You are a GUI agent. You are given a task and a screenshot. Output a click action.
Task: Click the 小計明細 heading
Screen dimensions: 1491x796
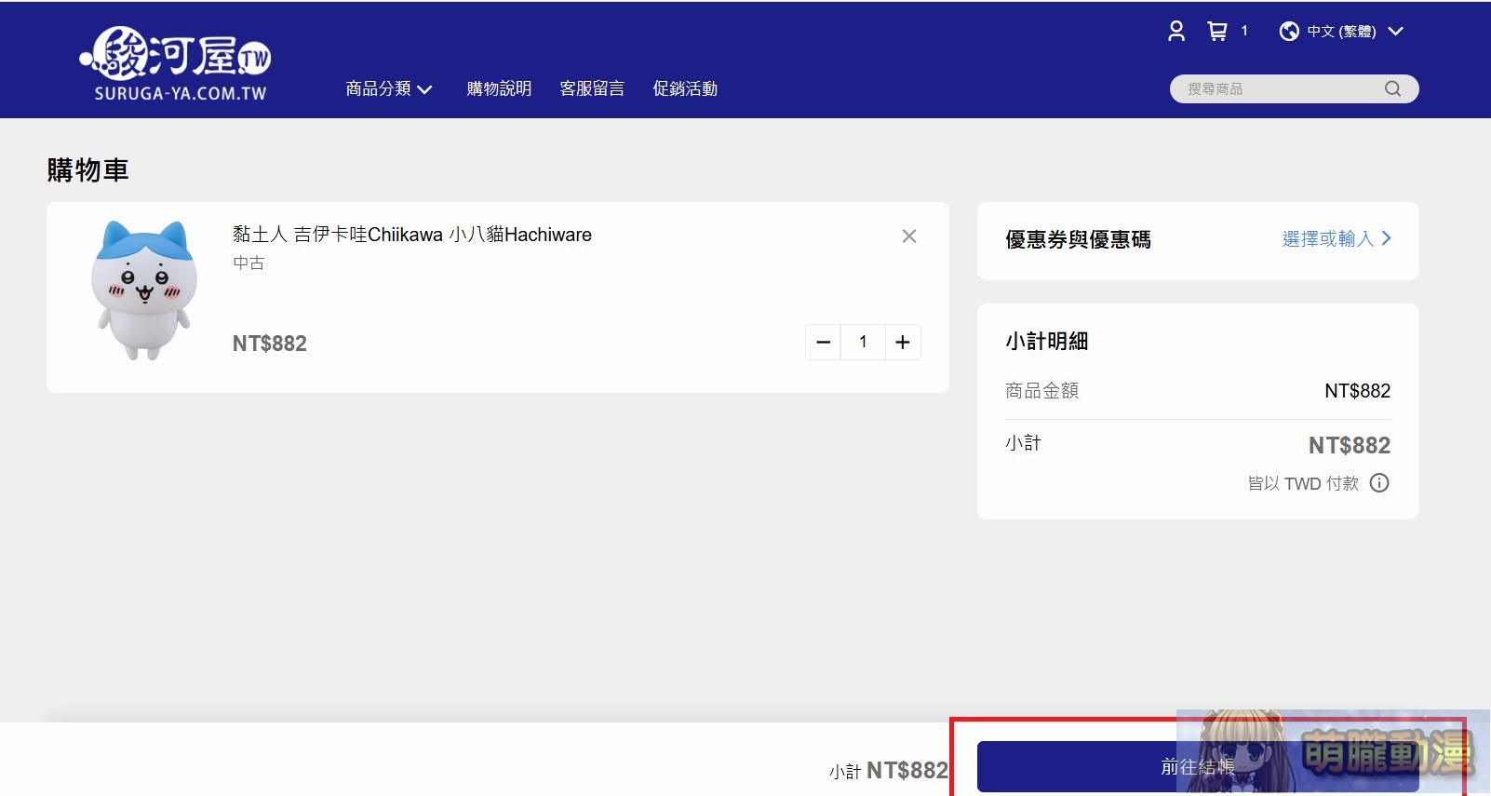coord(1047,342)
